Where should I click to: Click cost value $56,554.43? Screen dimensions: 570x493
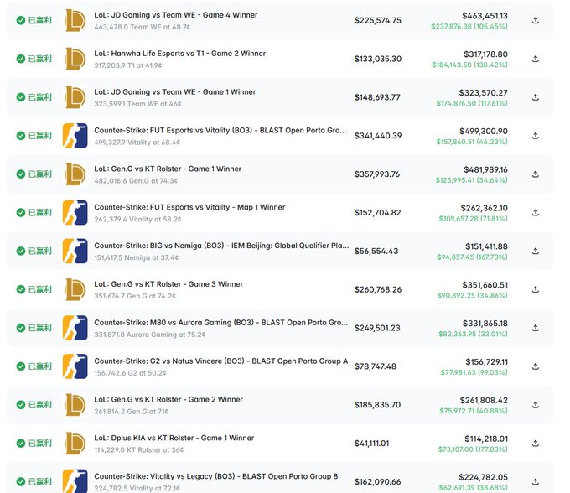pyautogui.click(x=376, y=252)
